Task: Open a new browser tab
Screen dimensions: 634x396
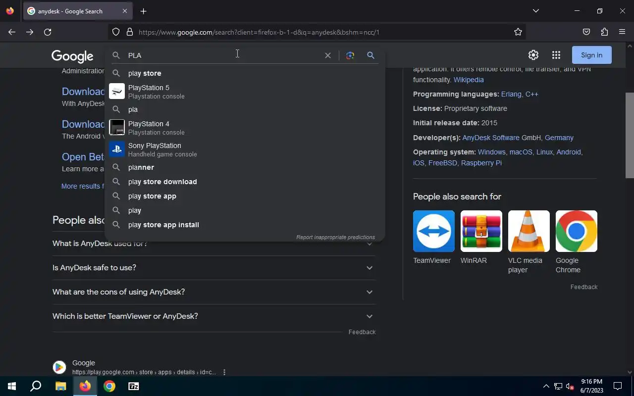Action: (143, 11)
